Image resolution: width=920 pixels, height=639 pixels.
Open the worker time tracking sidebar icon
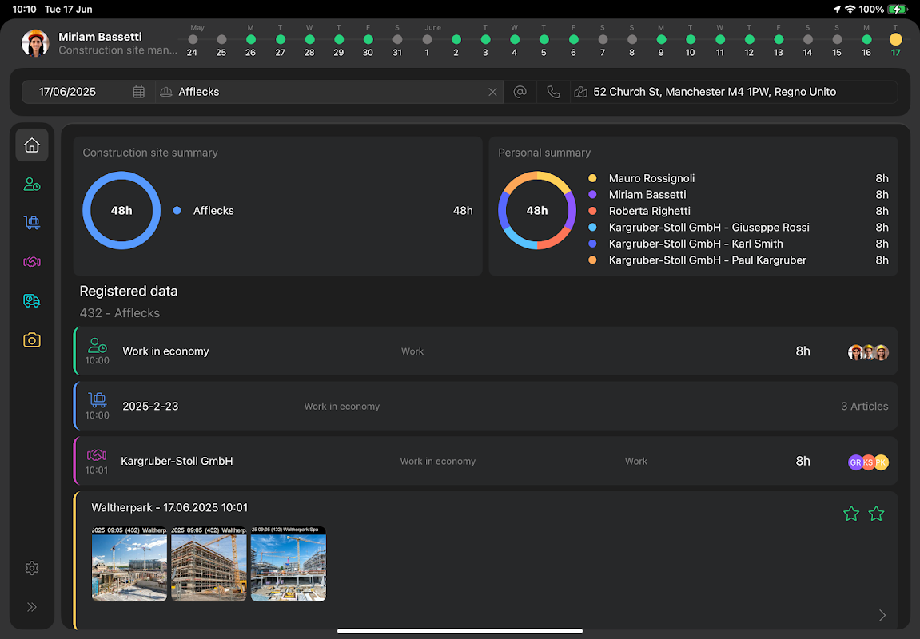(32, 185)
